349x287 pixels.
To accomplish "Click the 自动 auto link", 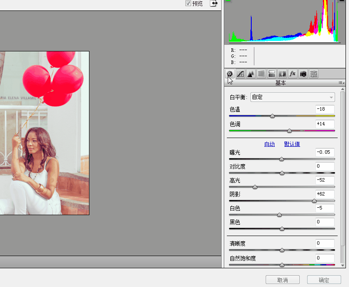I will tap(269, 144).
